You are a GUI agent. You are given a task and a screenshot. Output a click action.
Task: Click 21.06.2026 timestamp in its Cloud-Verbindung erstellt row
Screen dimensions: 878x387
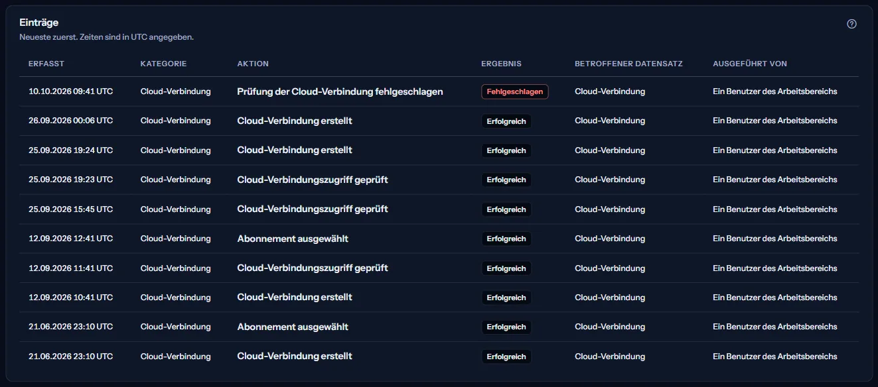[70, 357]
